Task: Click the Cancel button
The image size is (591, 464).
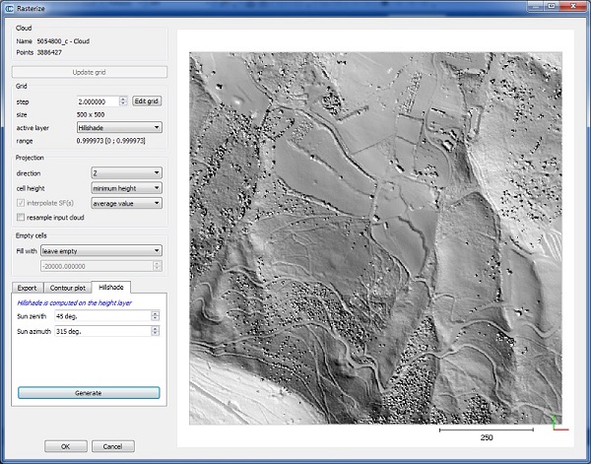Action: tap(112, 446)
